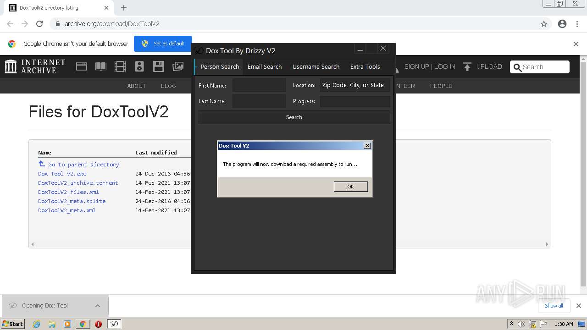Viewport: 587px width, 330px height.
Task: Open the Video film icon
Action: point(120,66)
